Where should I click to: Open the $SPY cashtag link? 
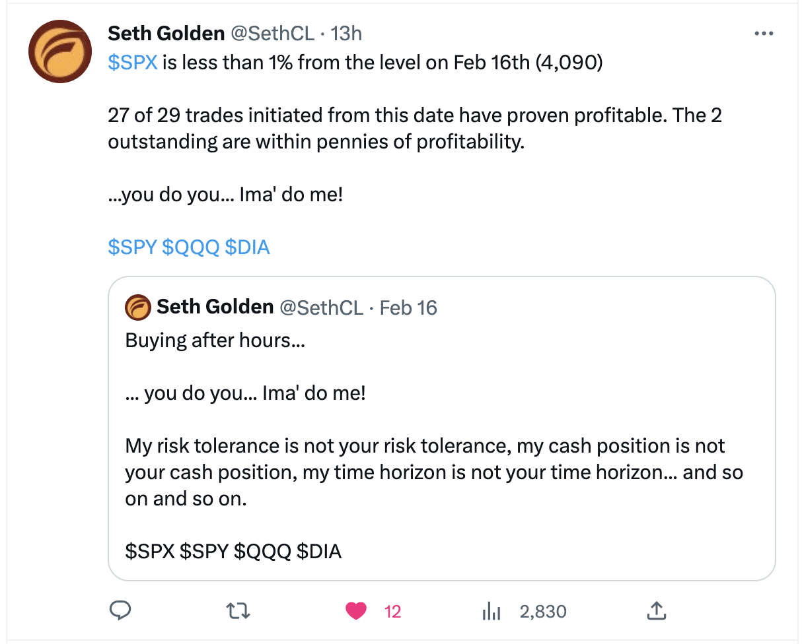tap(132, 247)
